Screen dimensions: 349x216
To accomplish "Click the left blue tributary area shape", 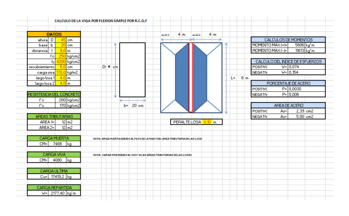I will pos(182,78).
